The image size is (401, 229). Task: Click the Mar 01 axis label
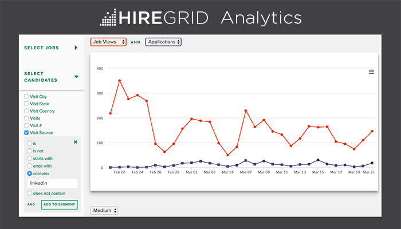tap(191, 172)
